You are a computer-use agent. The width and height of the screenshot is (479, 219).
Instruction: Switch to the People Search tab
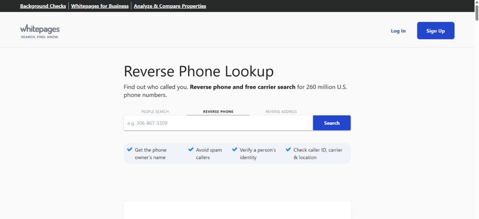[x=155, y=112]
